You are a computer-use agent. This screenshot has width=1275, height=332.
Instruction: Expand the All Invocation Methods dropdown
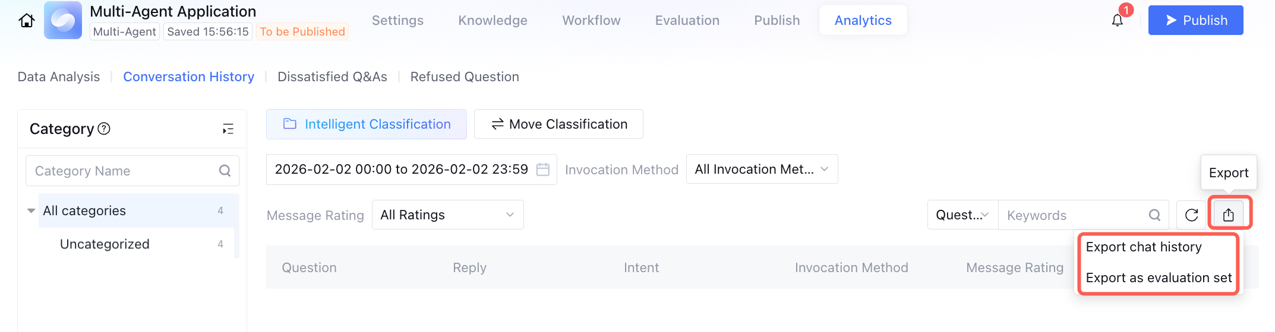(x=762, y=170)
